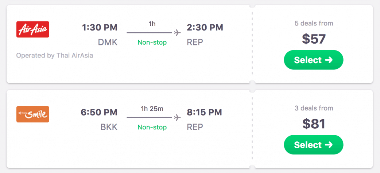Screen dimensions: 380x173
Task: Click the AirAsia airline logo
Action: point(33,29)
